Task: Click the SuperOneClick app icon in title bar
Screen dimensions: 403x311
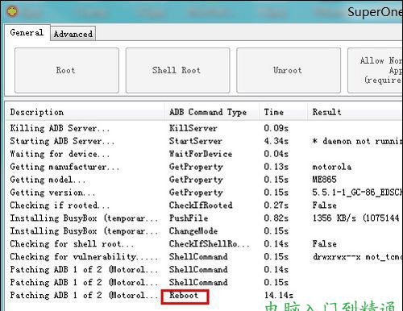Action: pos(12,11)
